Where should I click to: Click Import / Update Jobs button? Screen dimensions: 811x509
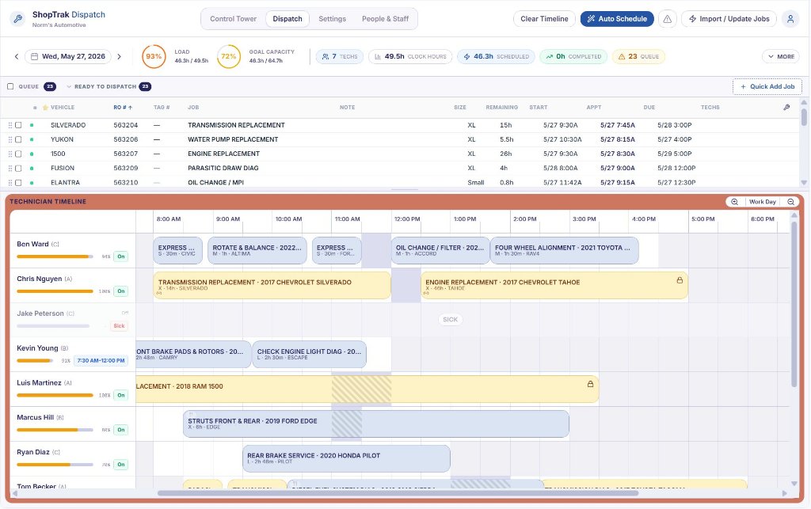[x=729, y=19]
